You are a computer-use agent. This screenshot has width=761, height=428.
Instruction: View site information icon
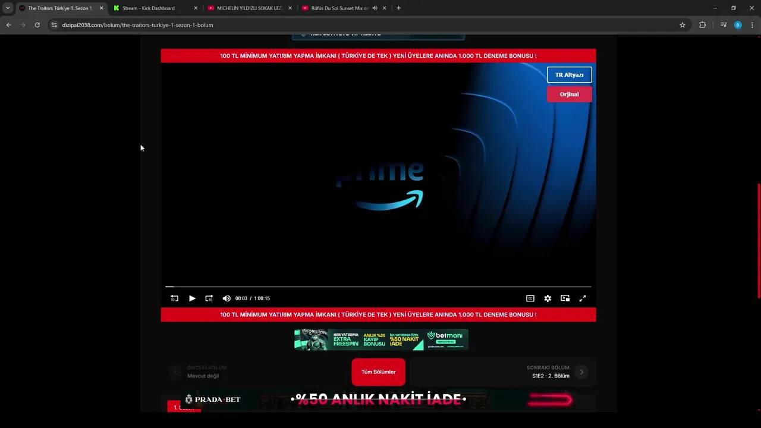click(54, 25)
